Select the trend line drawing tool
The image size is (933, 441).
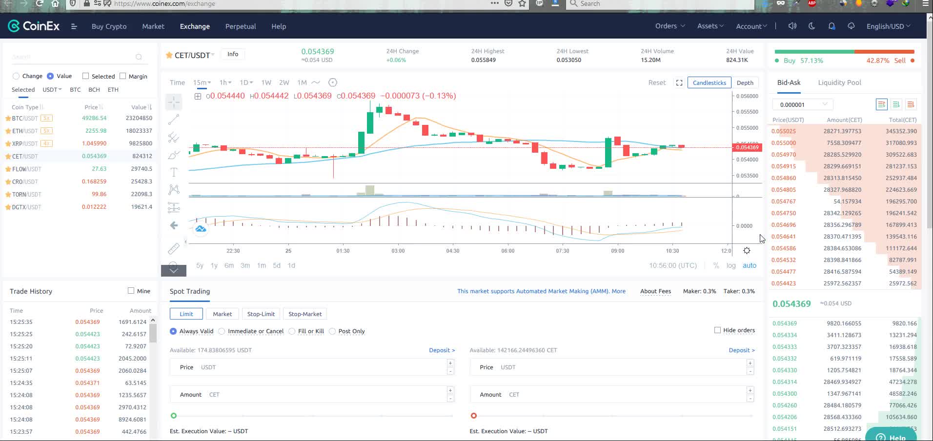click(174, 120)
